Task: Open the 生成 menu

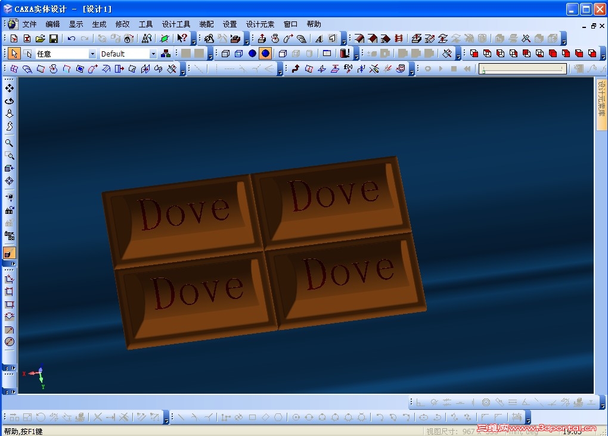Action: point(99,24)
